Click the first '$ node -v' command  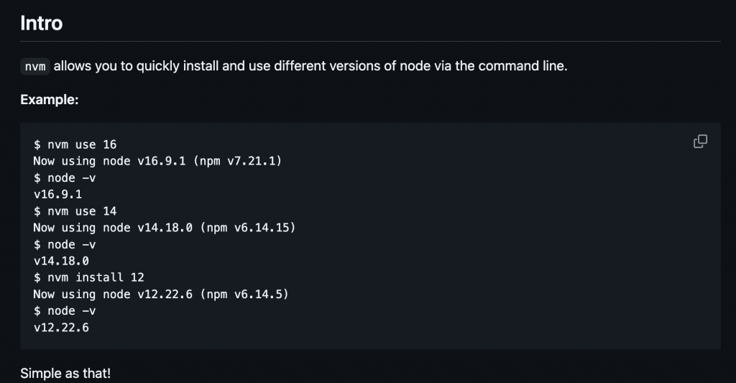pyautogui.click(x=65, y=177)
